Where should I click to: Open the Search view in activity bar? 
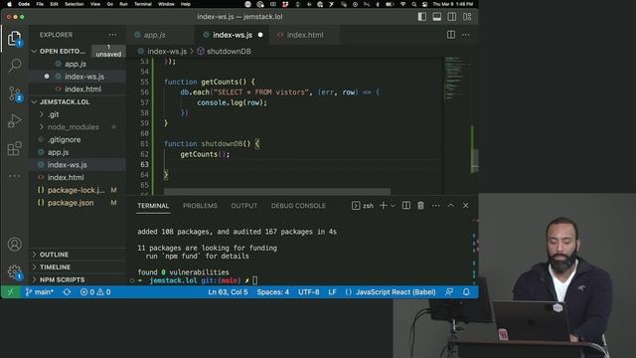pos(15,65)
